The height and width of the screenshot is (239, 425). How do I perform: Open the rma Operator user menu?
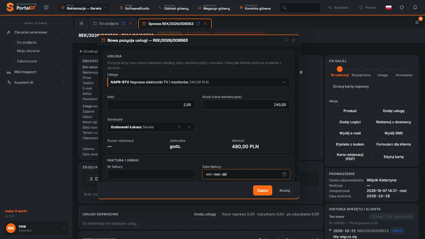click(x=36, y=228)
